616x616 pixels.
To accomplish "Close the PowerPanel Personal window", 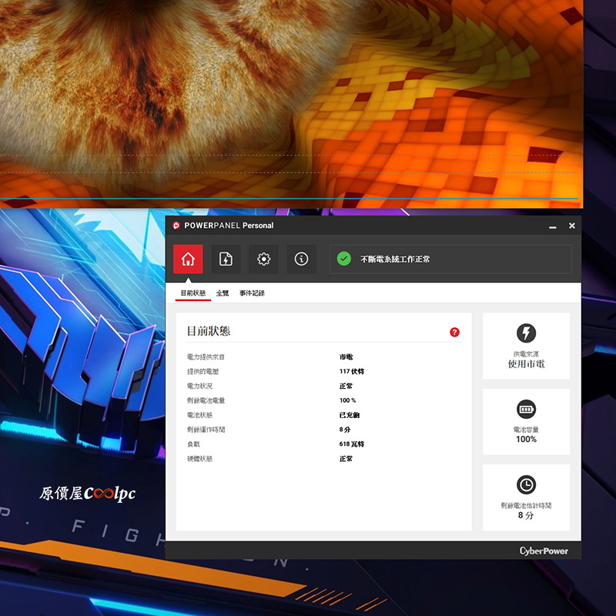I will click(572, 226).
